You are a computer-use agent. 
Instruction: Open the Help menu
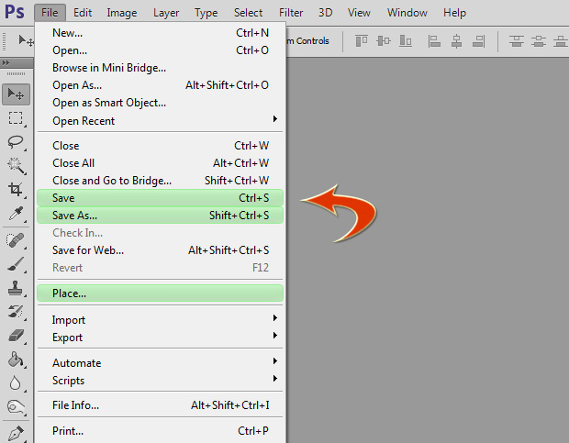point(454,13)
